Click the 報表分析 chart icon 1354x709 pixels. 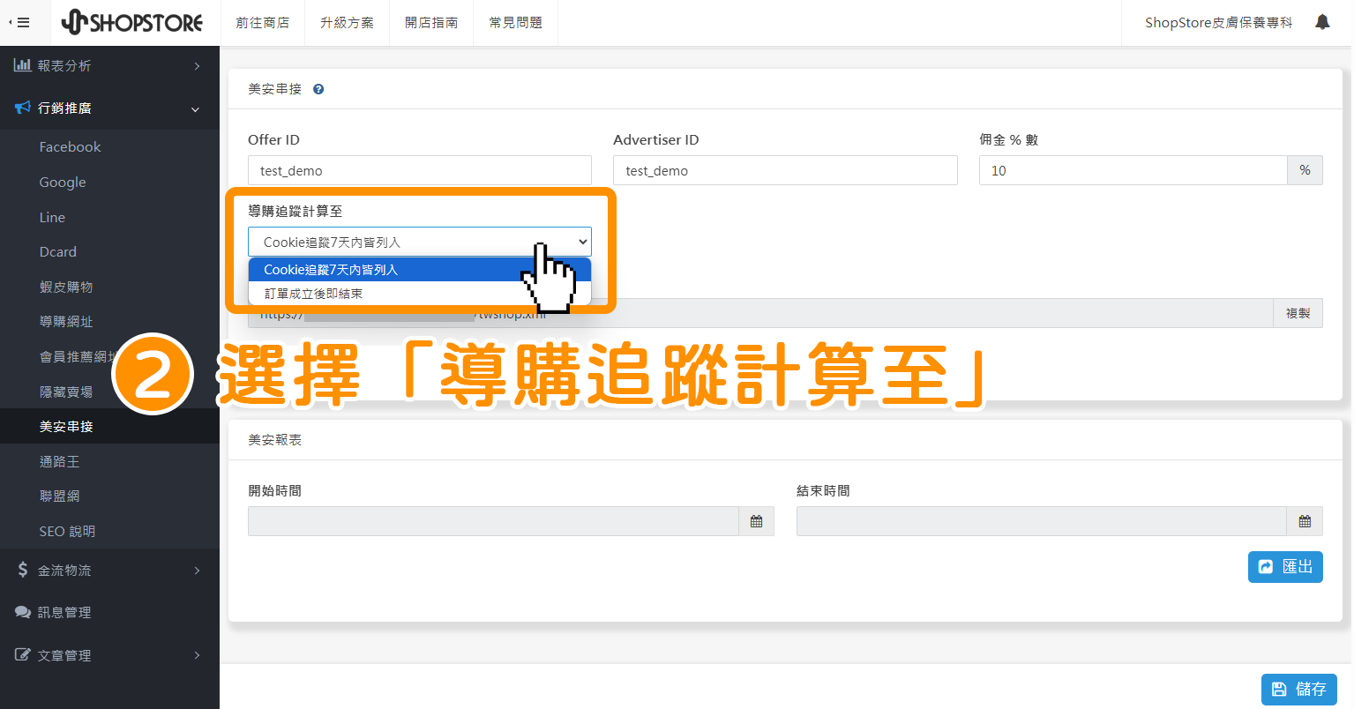coord(23,65)
